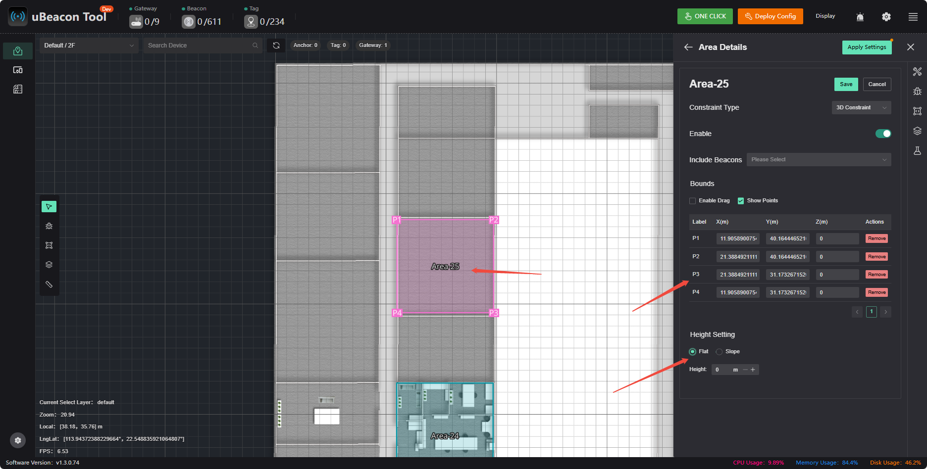Check the Enable Drag checkbox
927x469 pixels.
(693, 201)
